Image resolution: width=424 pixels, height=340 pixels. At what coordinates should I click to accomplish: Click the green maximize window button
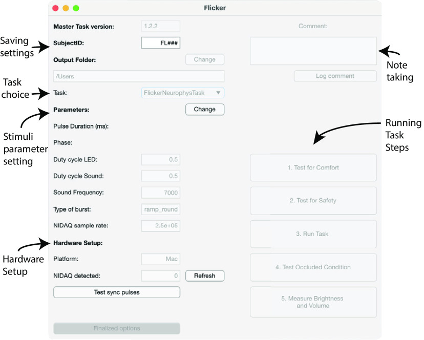tap(76, 8)
